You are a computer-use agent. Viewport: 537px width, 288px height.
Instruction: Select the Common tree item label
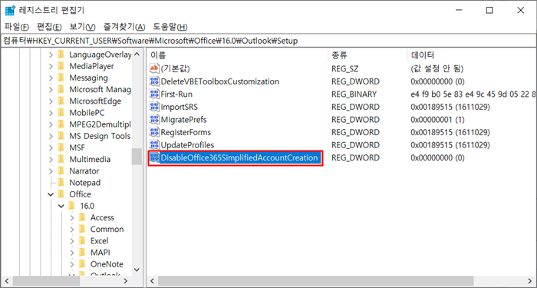click(x=107, y=230)
